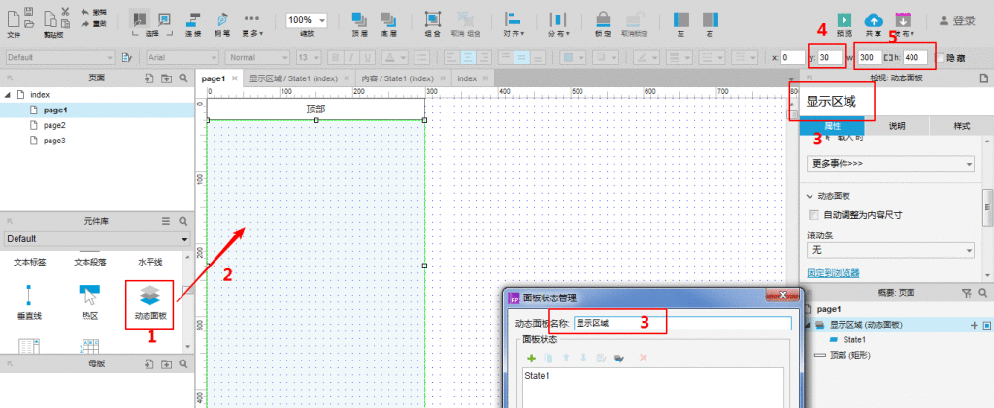
Task: Click the y position field showing 30
Action: click(831, 57)
